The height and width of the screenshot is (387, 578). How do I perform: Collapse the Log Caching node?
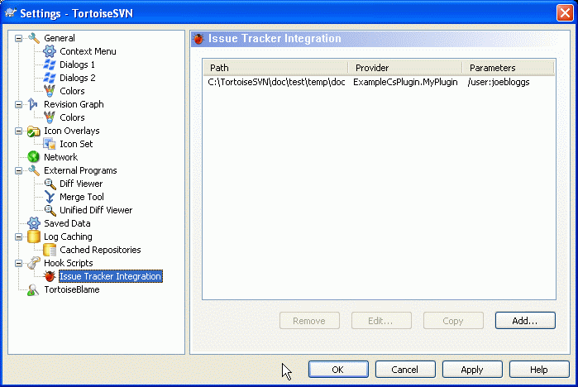click(x=18, y=236)
